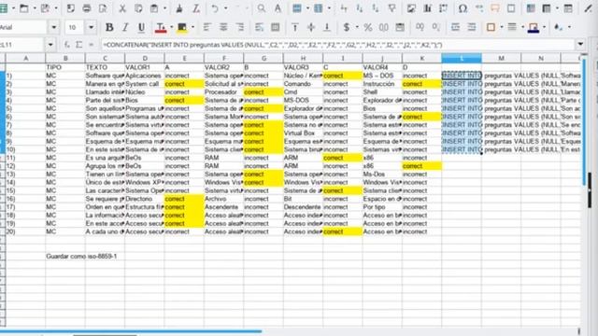The image size is (598, 336).
Task: Click the Define Print Area icon
Action: tap(530, 8)
